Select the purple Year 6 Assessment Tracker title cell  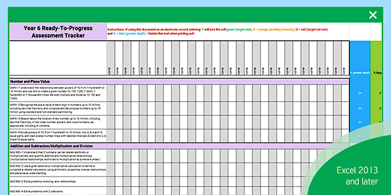pyautogui.click(x=58, y=32)
